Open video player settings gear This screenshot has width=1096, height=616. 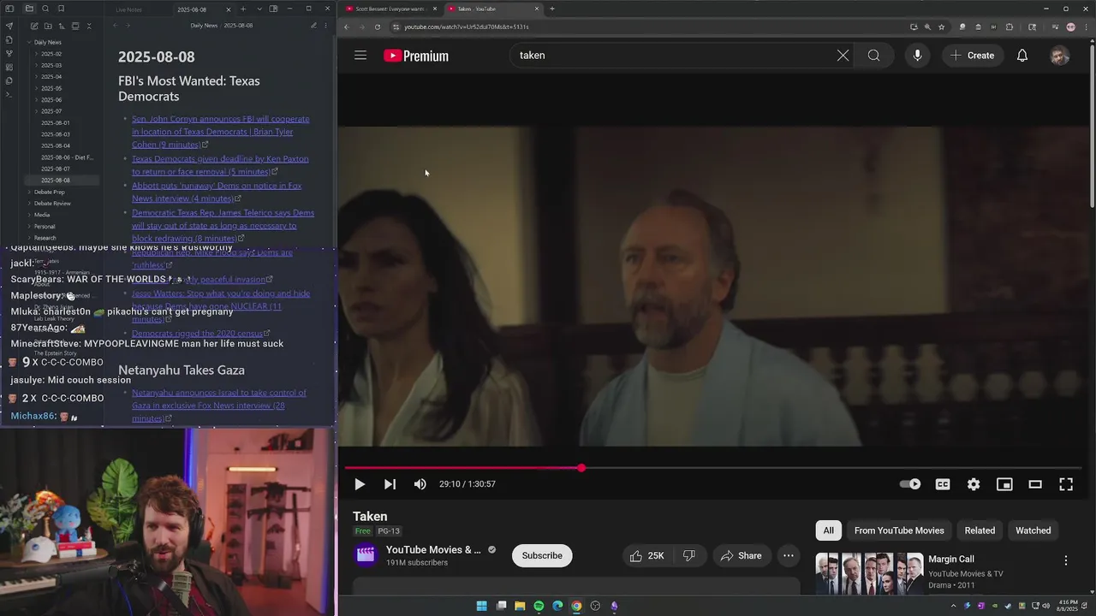click(974, 484)
